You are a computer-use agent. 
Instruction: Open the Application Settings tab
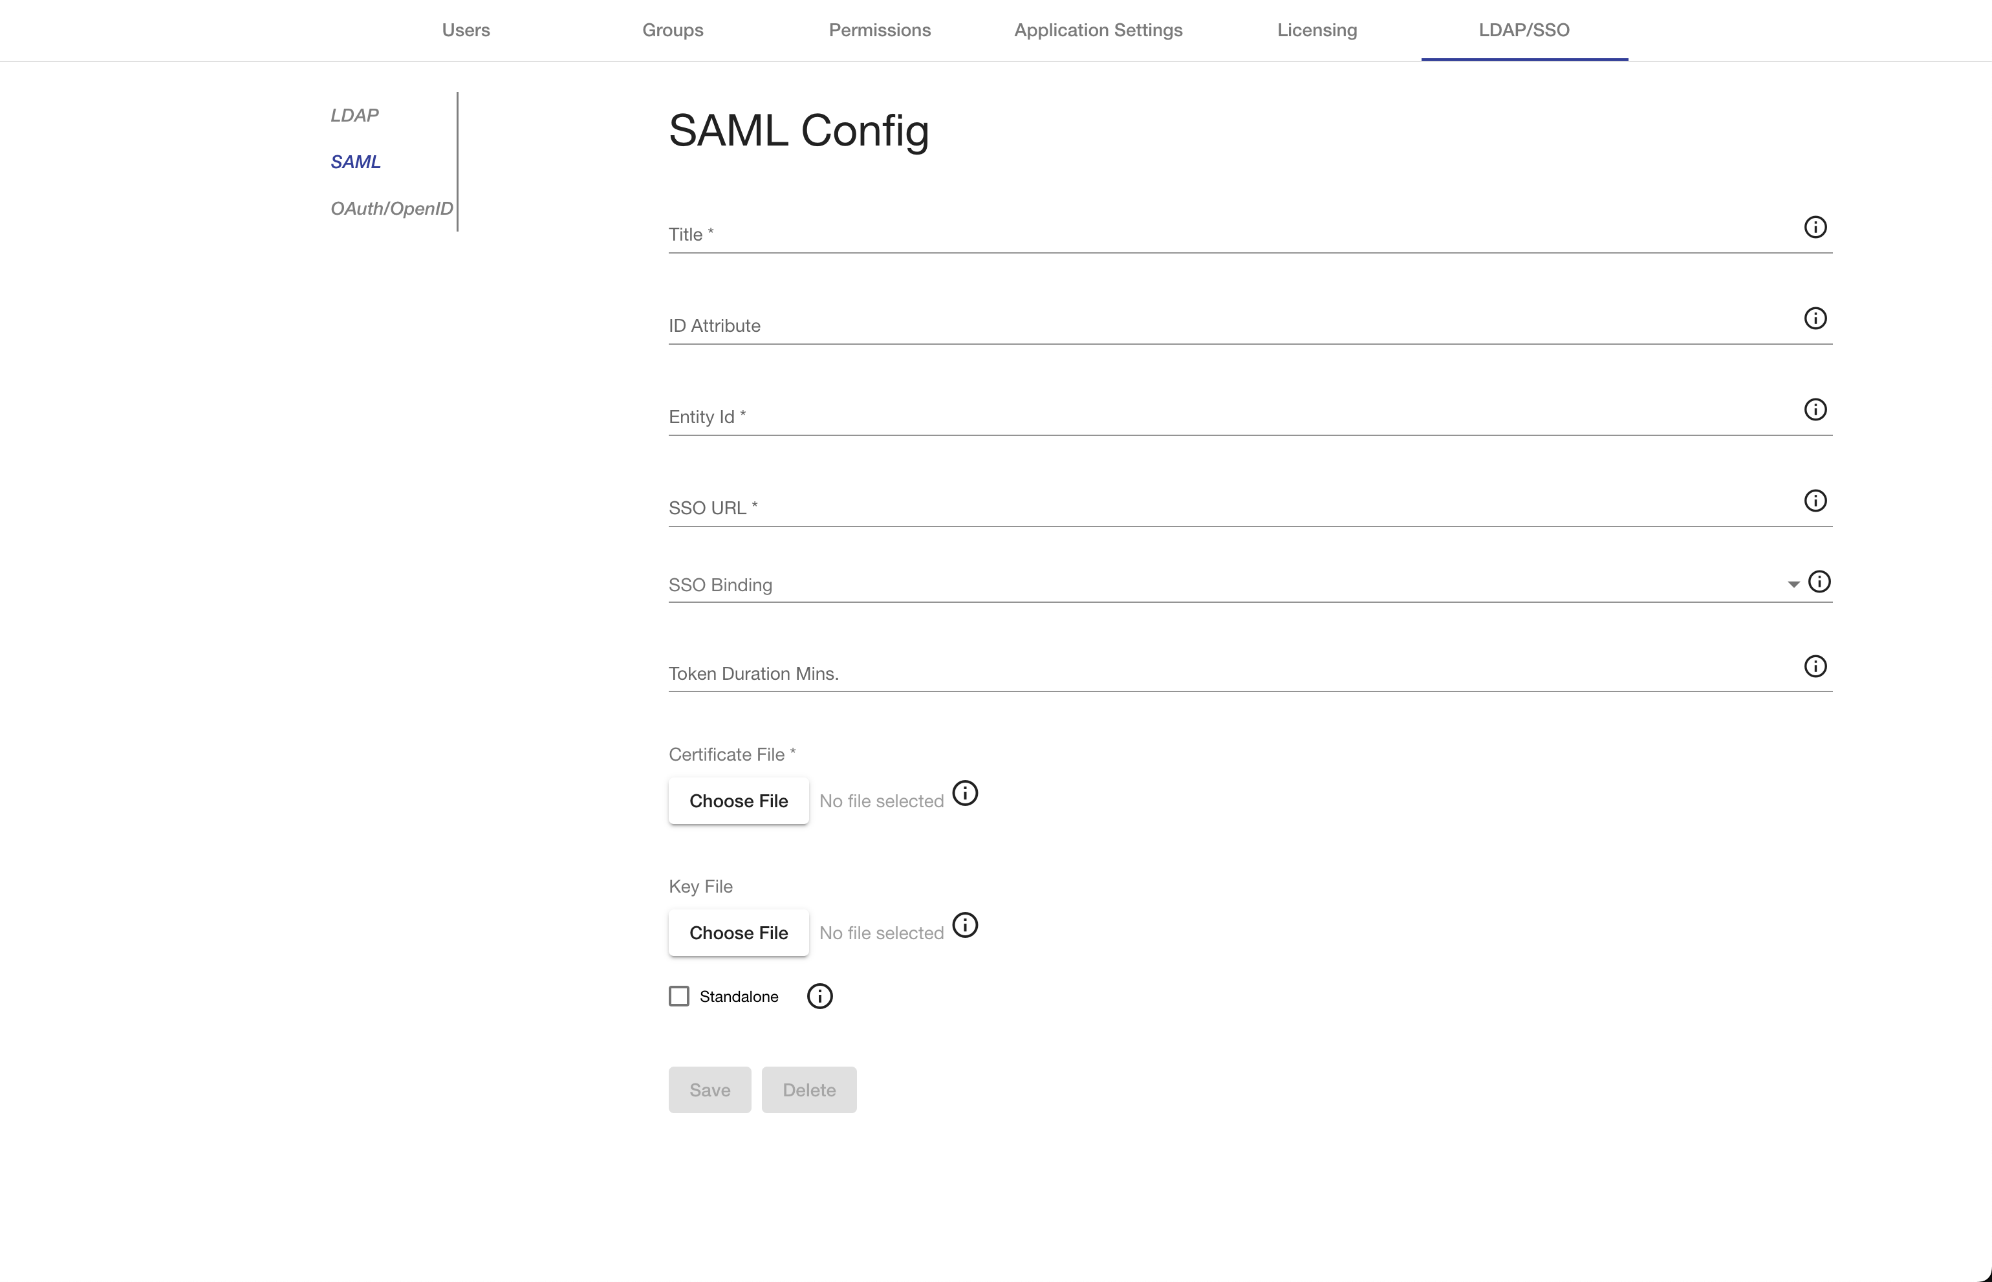click(x=1098, y=30)
